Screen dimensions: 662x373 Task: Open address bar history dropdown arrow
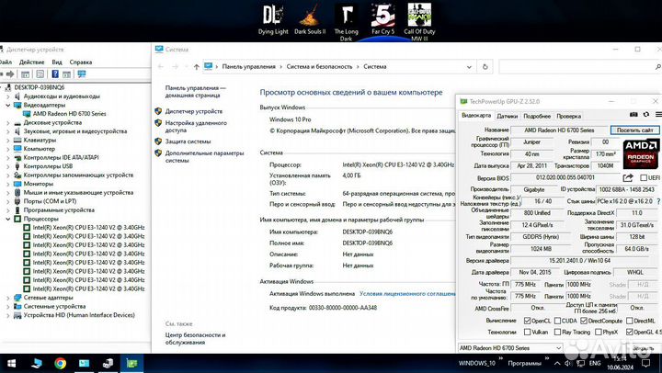pyautogui.click(x=469, y=67)
